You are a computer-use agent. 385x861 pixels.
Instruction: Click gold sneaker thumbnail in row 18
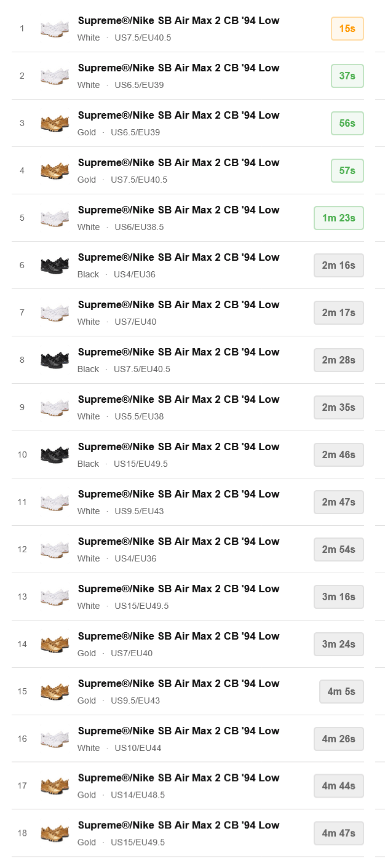coord(55,834)
